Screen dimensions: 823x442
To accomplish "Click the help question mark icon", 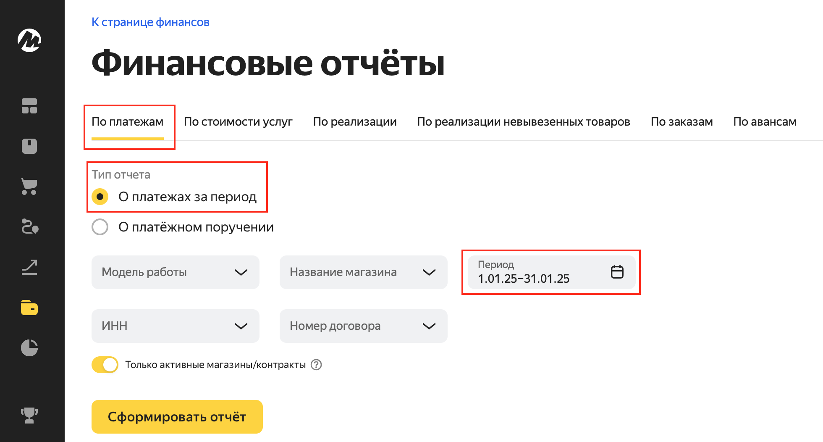I will [x=316, y=365].
